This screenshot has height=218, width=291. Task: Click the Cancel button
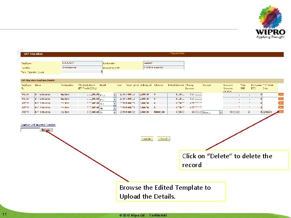(x=164, y=138)
